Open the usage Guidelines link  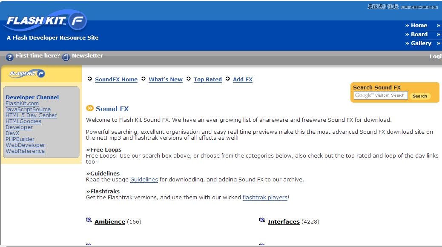point(144,180)
